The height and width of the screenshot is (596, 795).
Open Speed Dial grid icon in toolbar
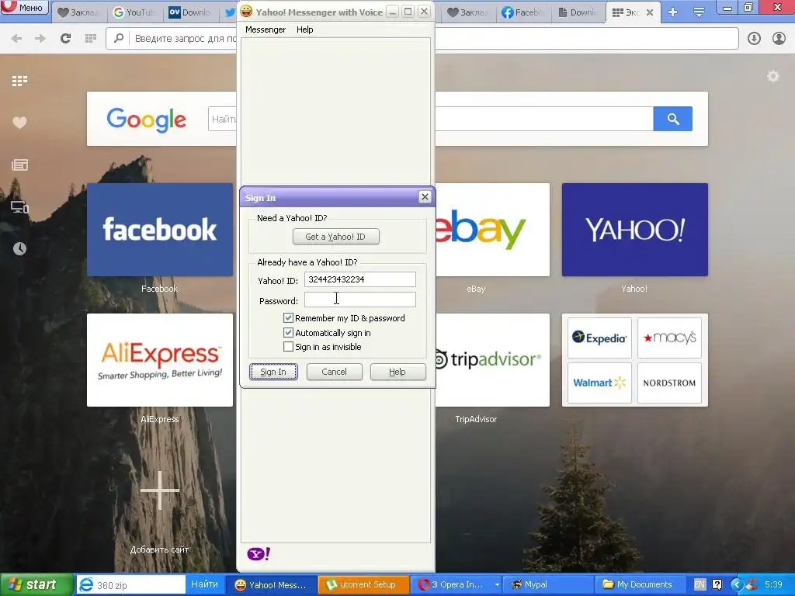click(91, 39)
